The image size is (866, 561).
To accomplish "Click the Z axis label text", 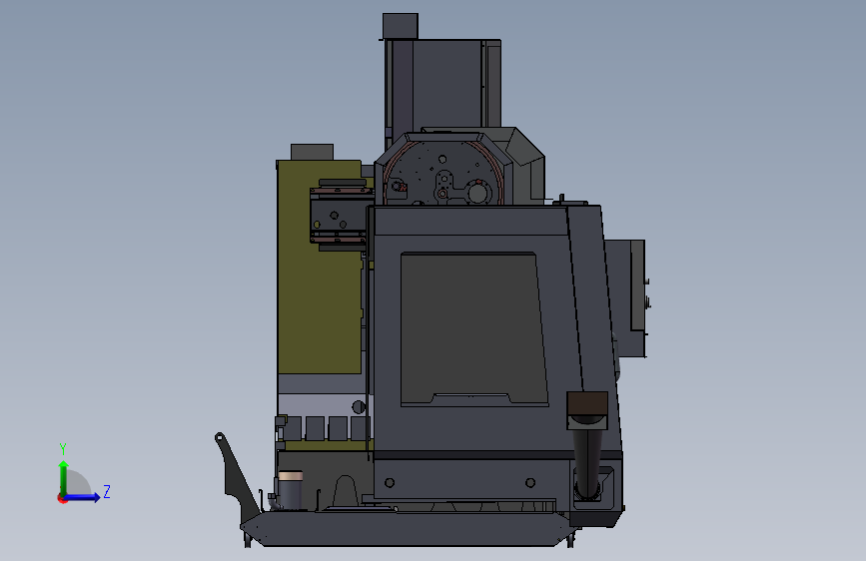I will click(107, 491).
